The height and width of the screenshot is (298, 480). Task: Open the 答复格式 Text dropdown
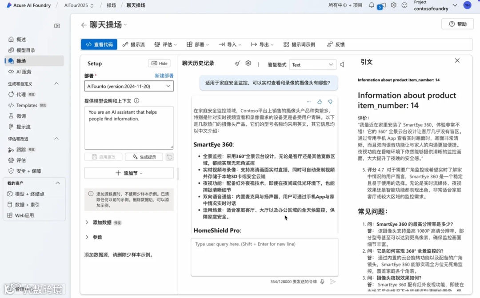pyautogui.click(x=312, y=64)
